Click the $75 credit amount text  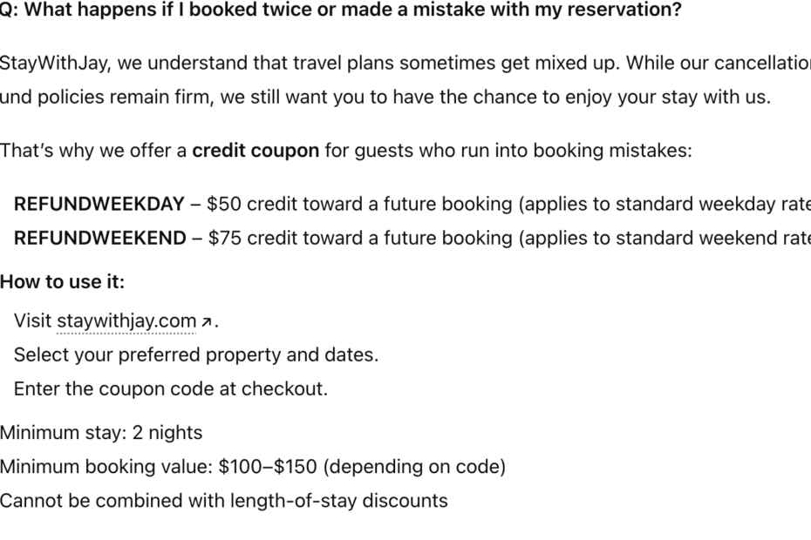coord(225,238)
